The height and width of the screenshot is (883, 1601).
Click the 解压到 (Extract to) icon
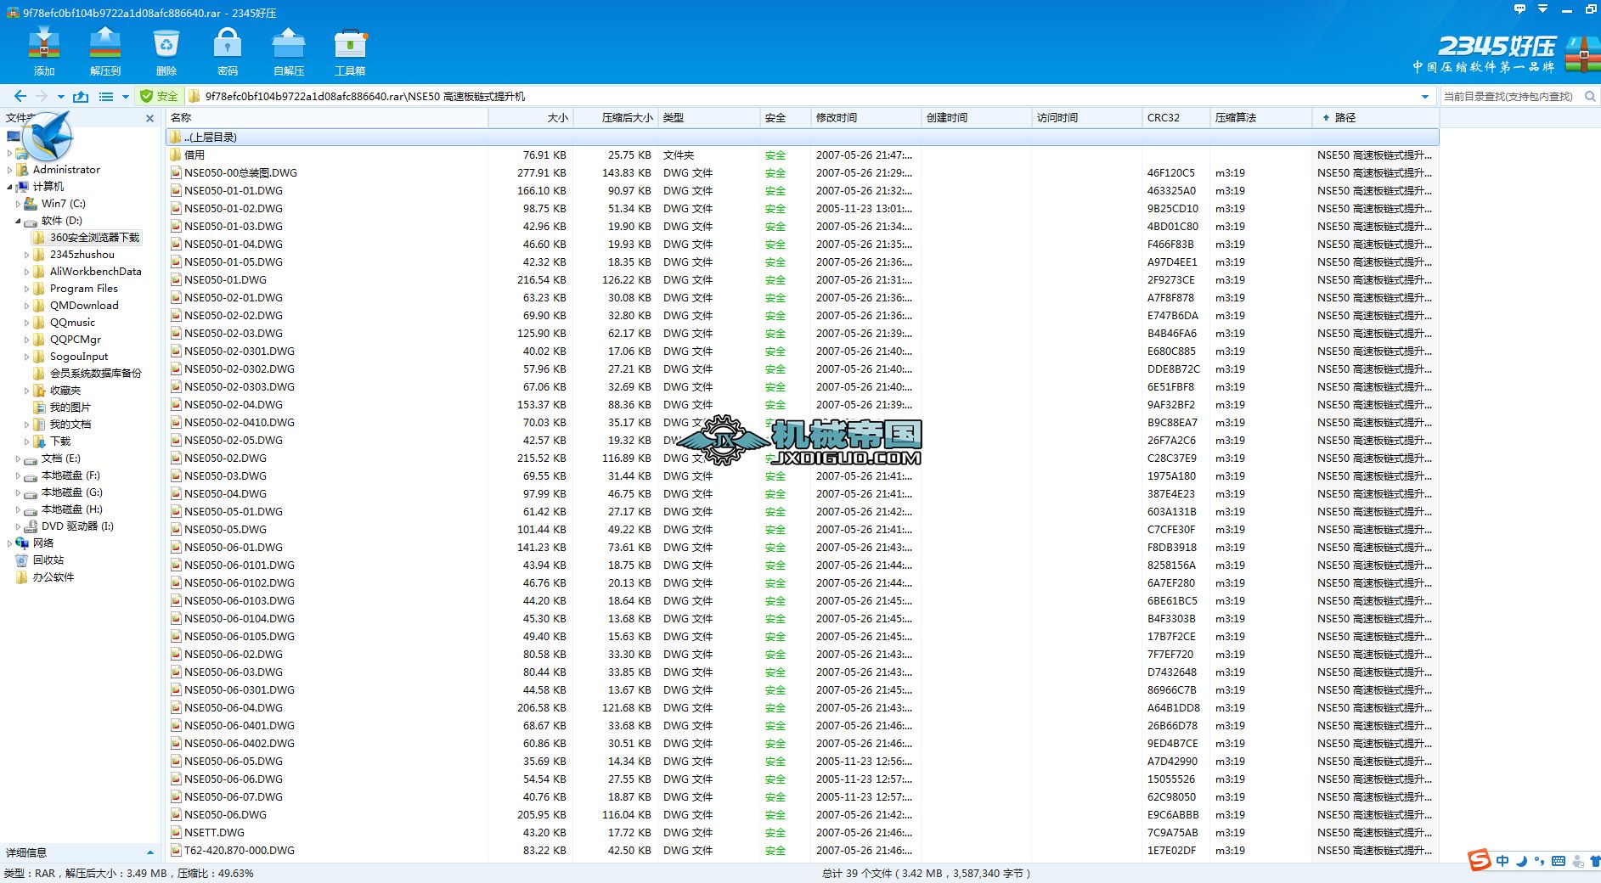(104, 49)
